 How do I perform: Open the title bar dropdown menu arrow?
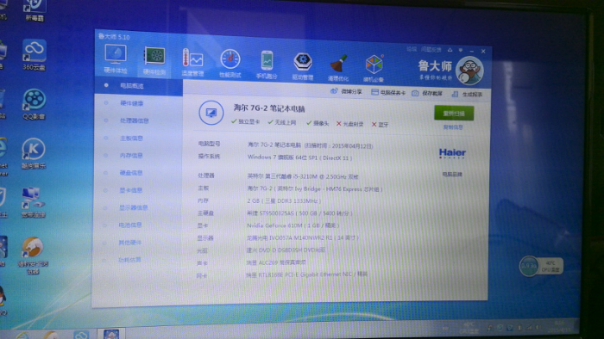click(461, 50)
